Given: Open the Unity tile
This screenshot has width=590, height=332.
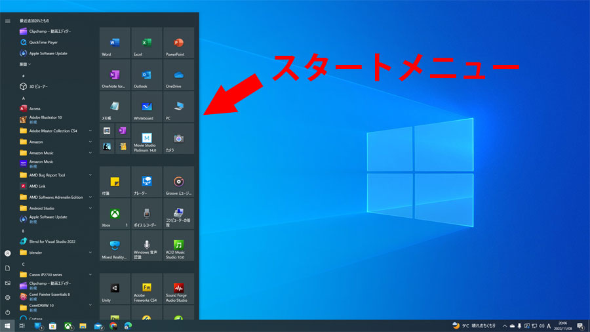Looking at the screenshot, I should 115,289.
